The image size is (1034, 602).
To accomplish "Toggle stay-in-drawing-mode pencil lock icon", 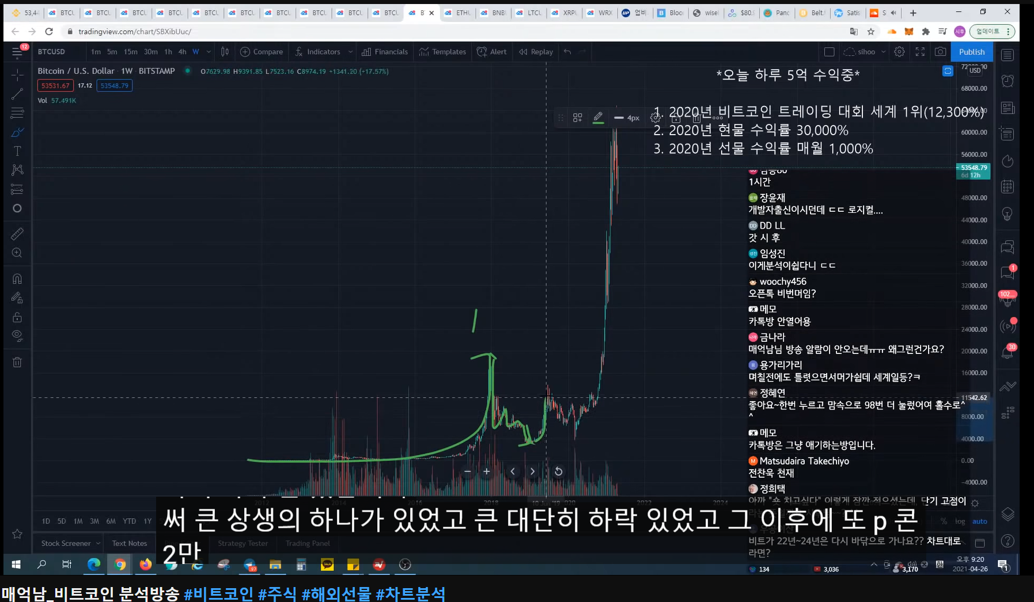I will point(17,298).
